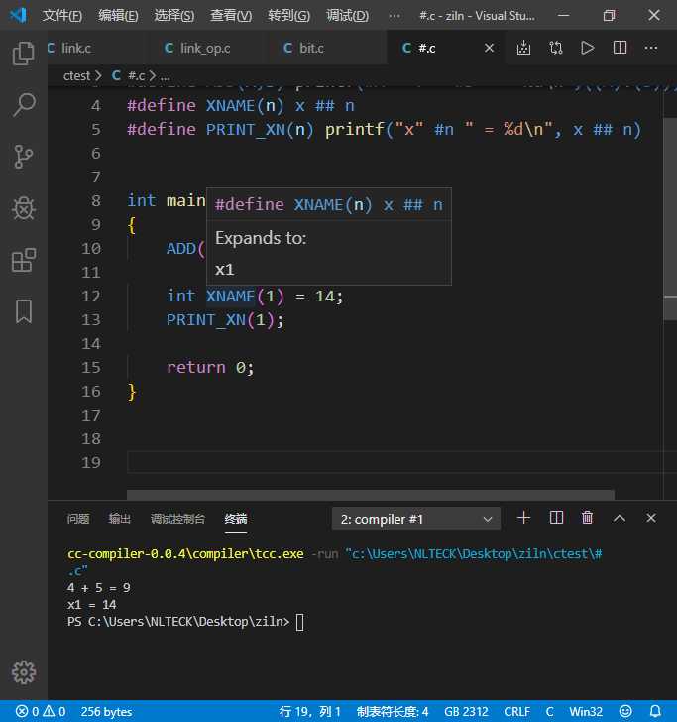The image size is (677, 722).
Task: Click the 256 bytes file size indicator
Action: (106, 712)
